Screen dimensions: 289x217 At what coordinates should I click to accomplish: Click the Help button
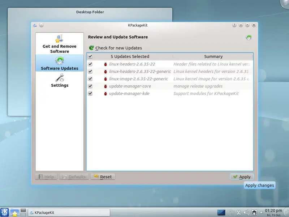coord(46,177)
